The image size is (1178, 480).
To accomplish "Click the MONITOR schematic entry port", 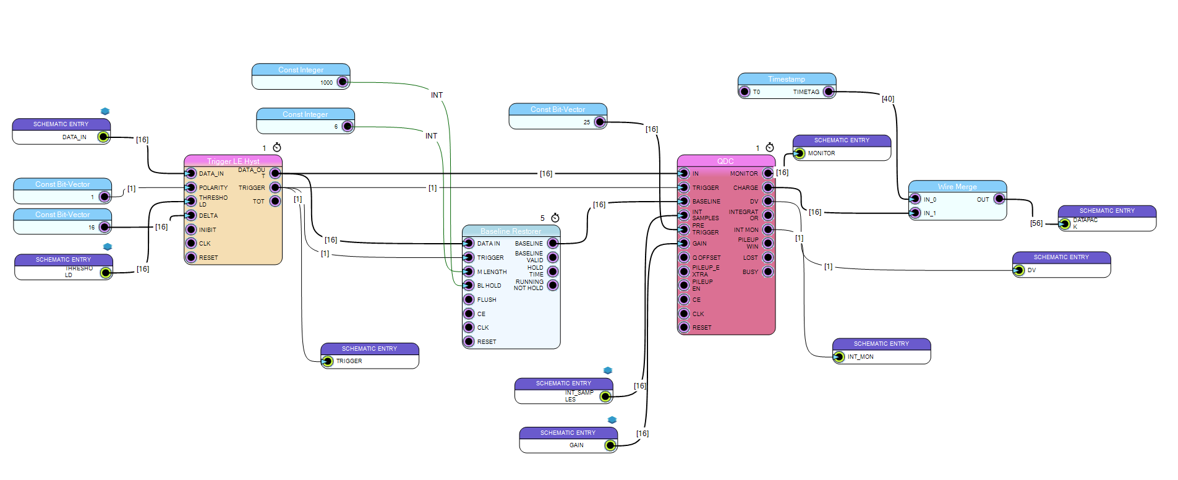I will (800, 153).
